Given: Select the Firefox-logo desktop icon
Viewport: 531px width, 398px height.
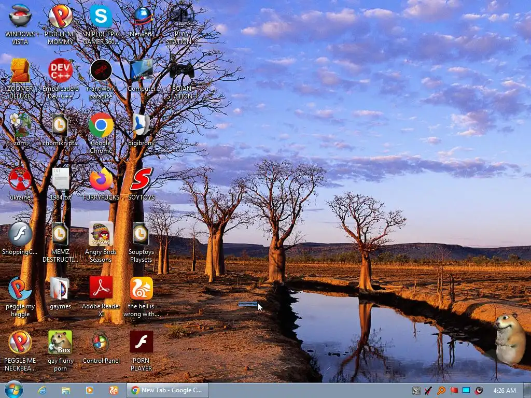Looking at the screenshot, I should click(x=101, y=184).
